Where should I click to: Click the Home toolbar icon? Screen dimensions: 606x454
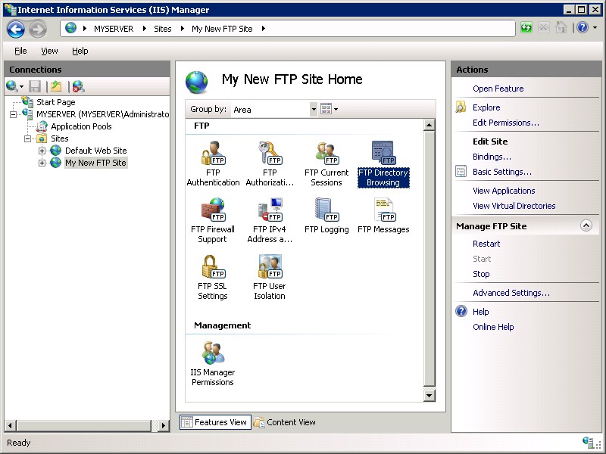click(561, 28)
